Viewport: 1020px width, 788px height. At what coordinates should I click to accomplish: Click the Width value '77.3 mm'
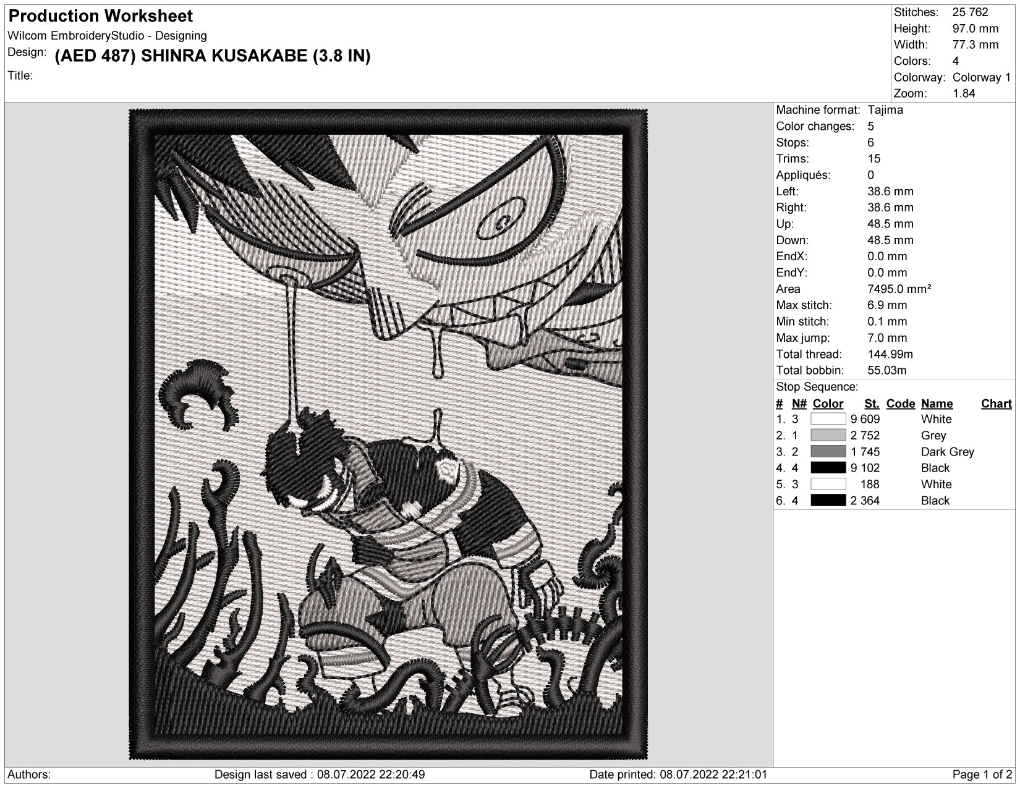click(x=975, y=44)
